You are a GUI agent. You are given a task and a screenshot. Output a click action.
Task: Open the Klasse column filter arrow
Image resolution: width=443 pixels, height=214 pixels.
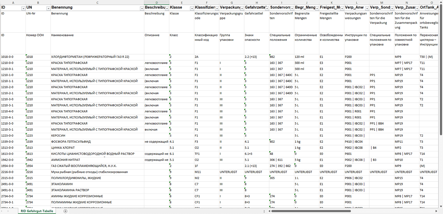[x=192, y=9]
